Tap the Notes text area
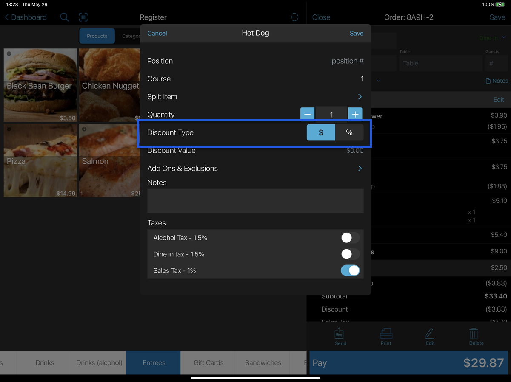 [255, 201]
